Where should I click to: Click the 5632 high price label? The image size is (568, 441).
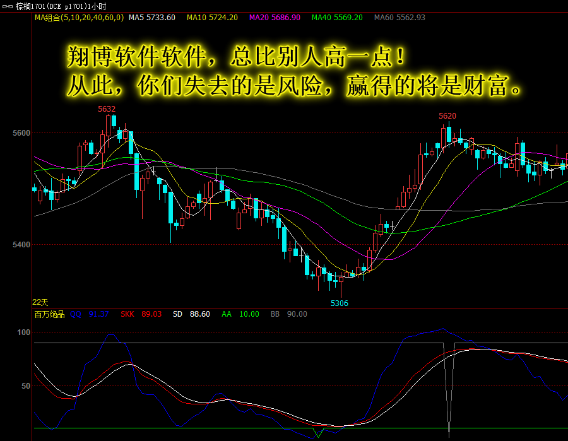click(x=107, y=109)
